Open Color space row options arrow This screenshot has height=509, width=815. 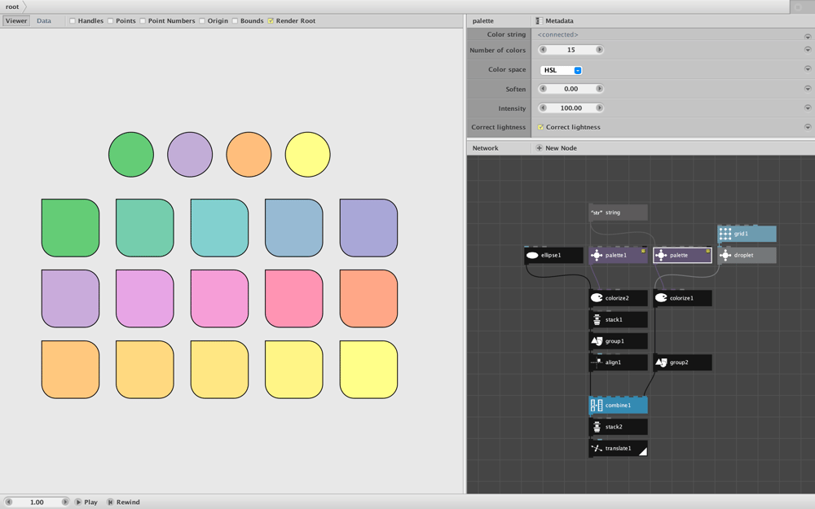click(x=808, y=69)
